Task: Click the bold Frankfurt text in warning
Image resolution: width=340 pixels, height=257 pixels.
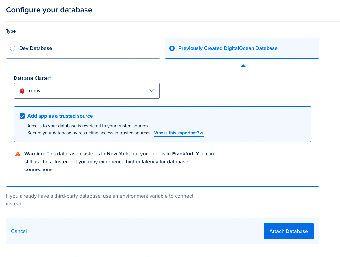Action: pyautogui.click(x=183, y=154)
